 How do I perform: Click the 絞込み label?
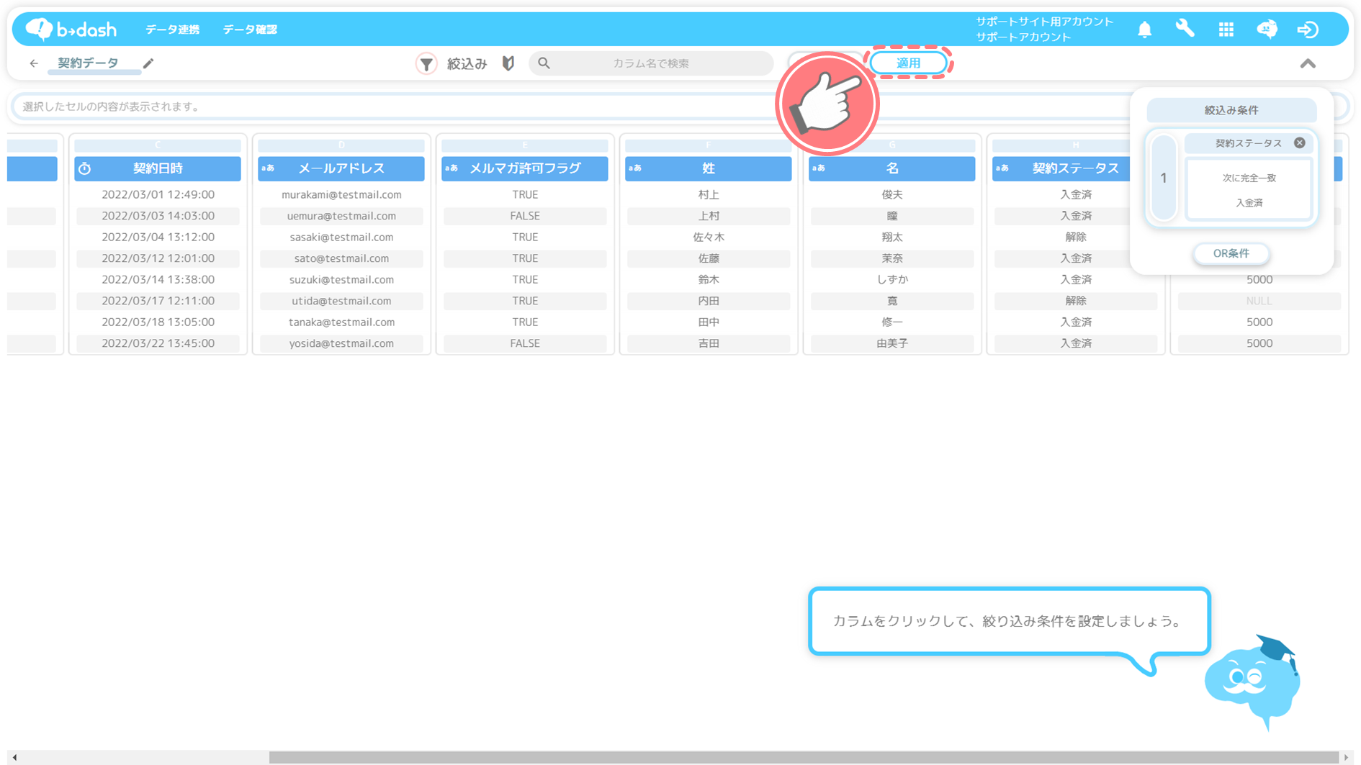[x=467, y=63]
